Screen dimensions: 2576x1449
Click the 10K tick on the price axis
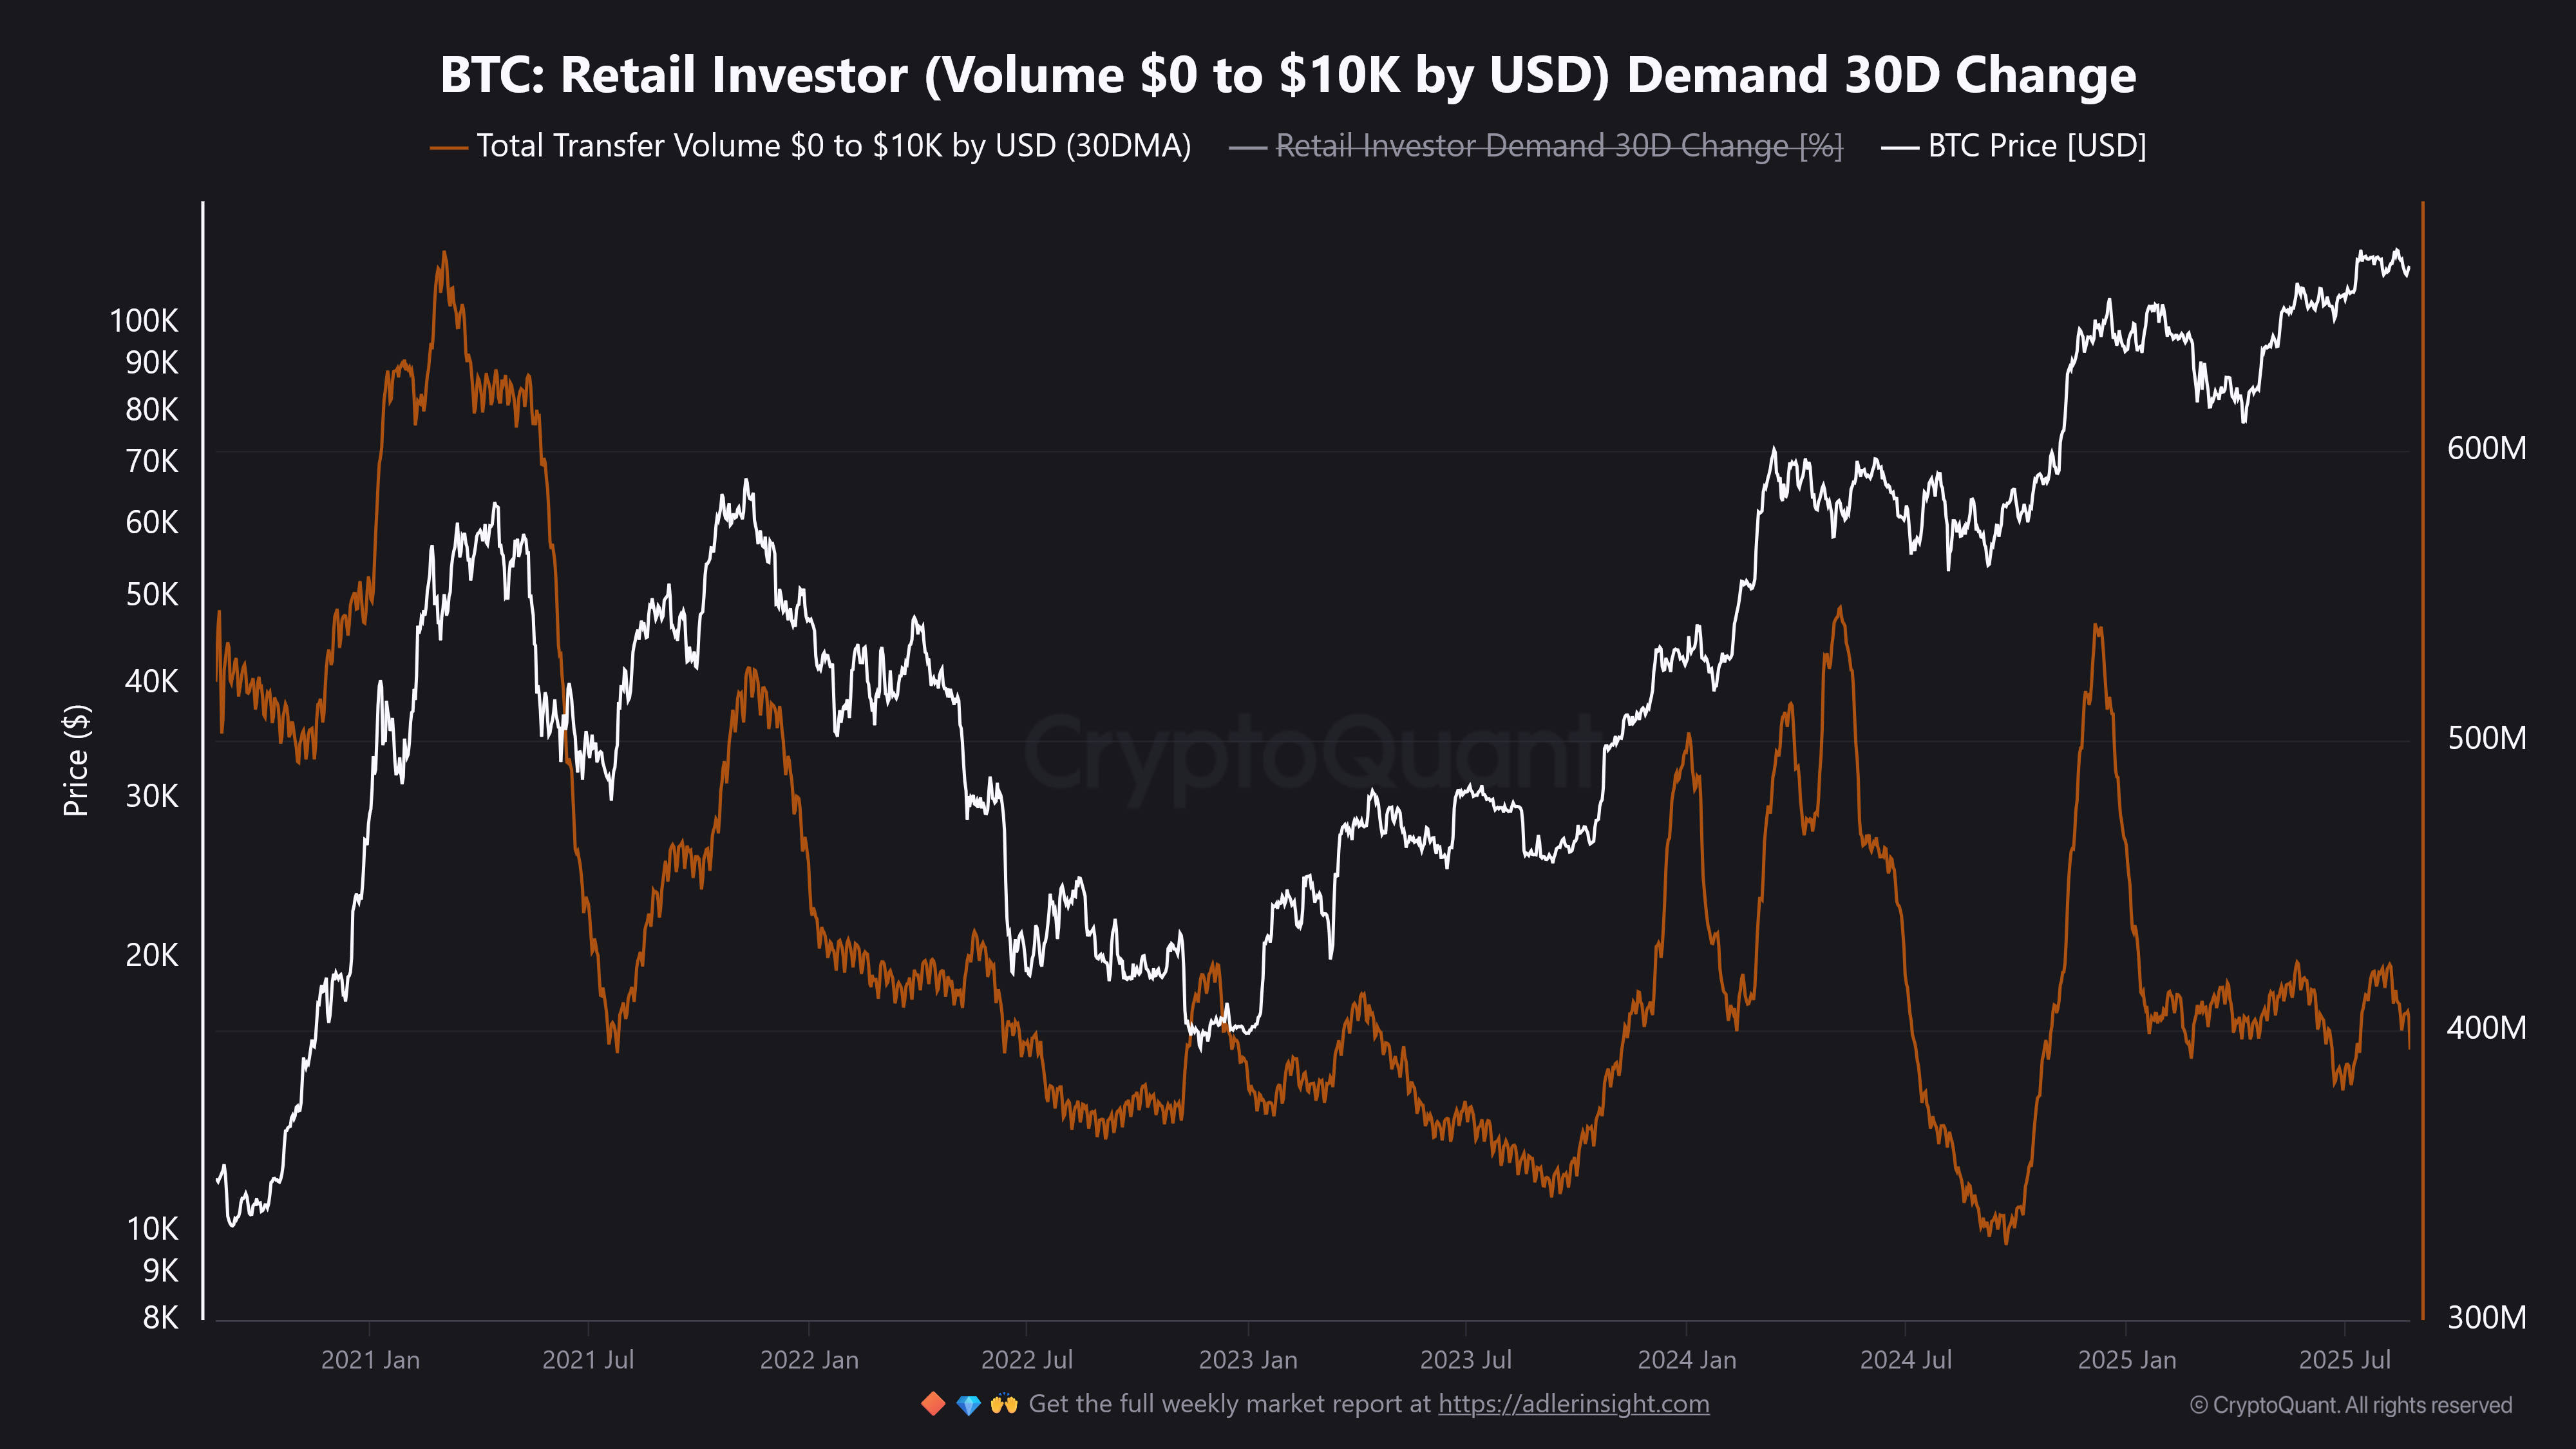point(152,1229)
